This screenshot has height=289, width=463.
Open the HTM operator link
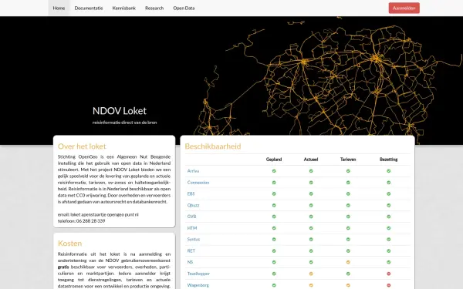point(192,228)
